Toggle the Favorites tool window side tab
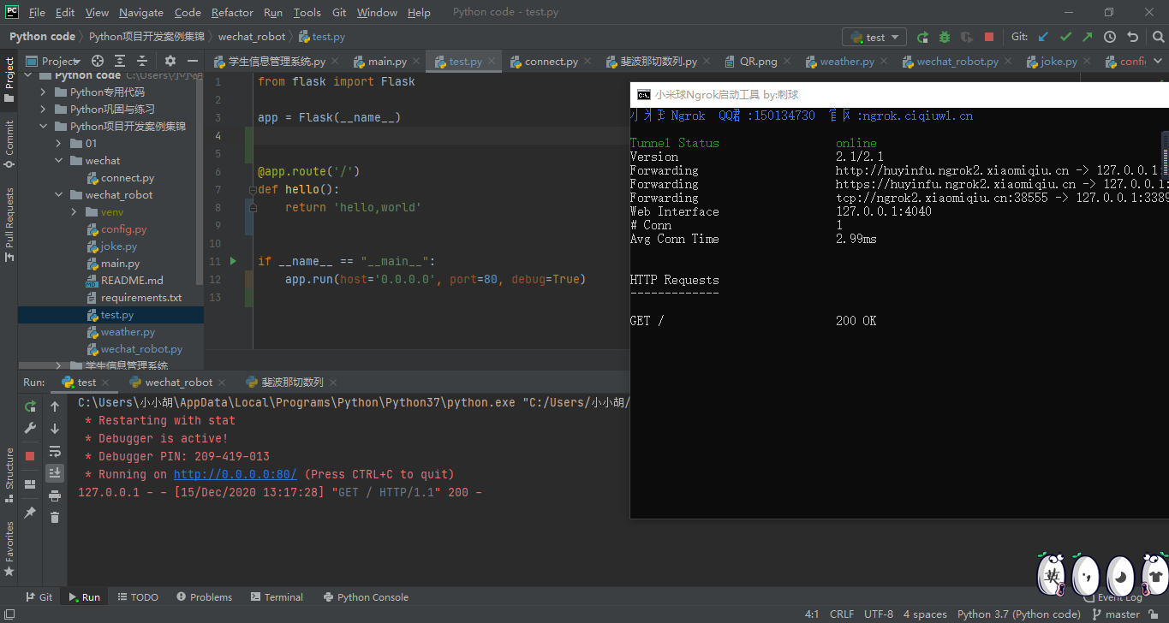The image size is (1169, 623). 9,548
